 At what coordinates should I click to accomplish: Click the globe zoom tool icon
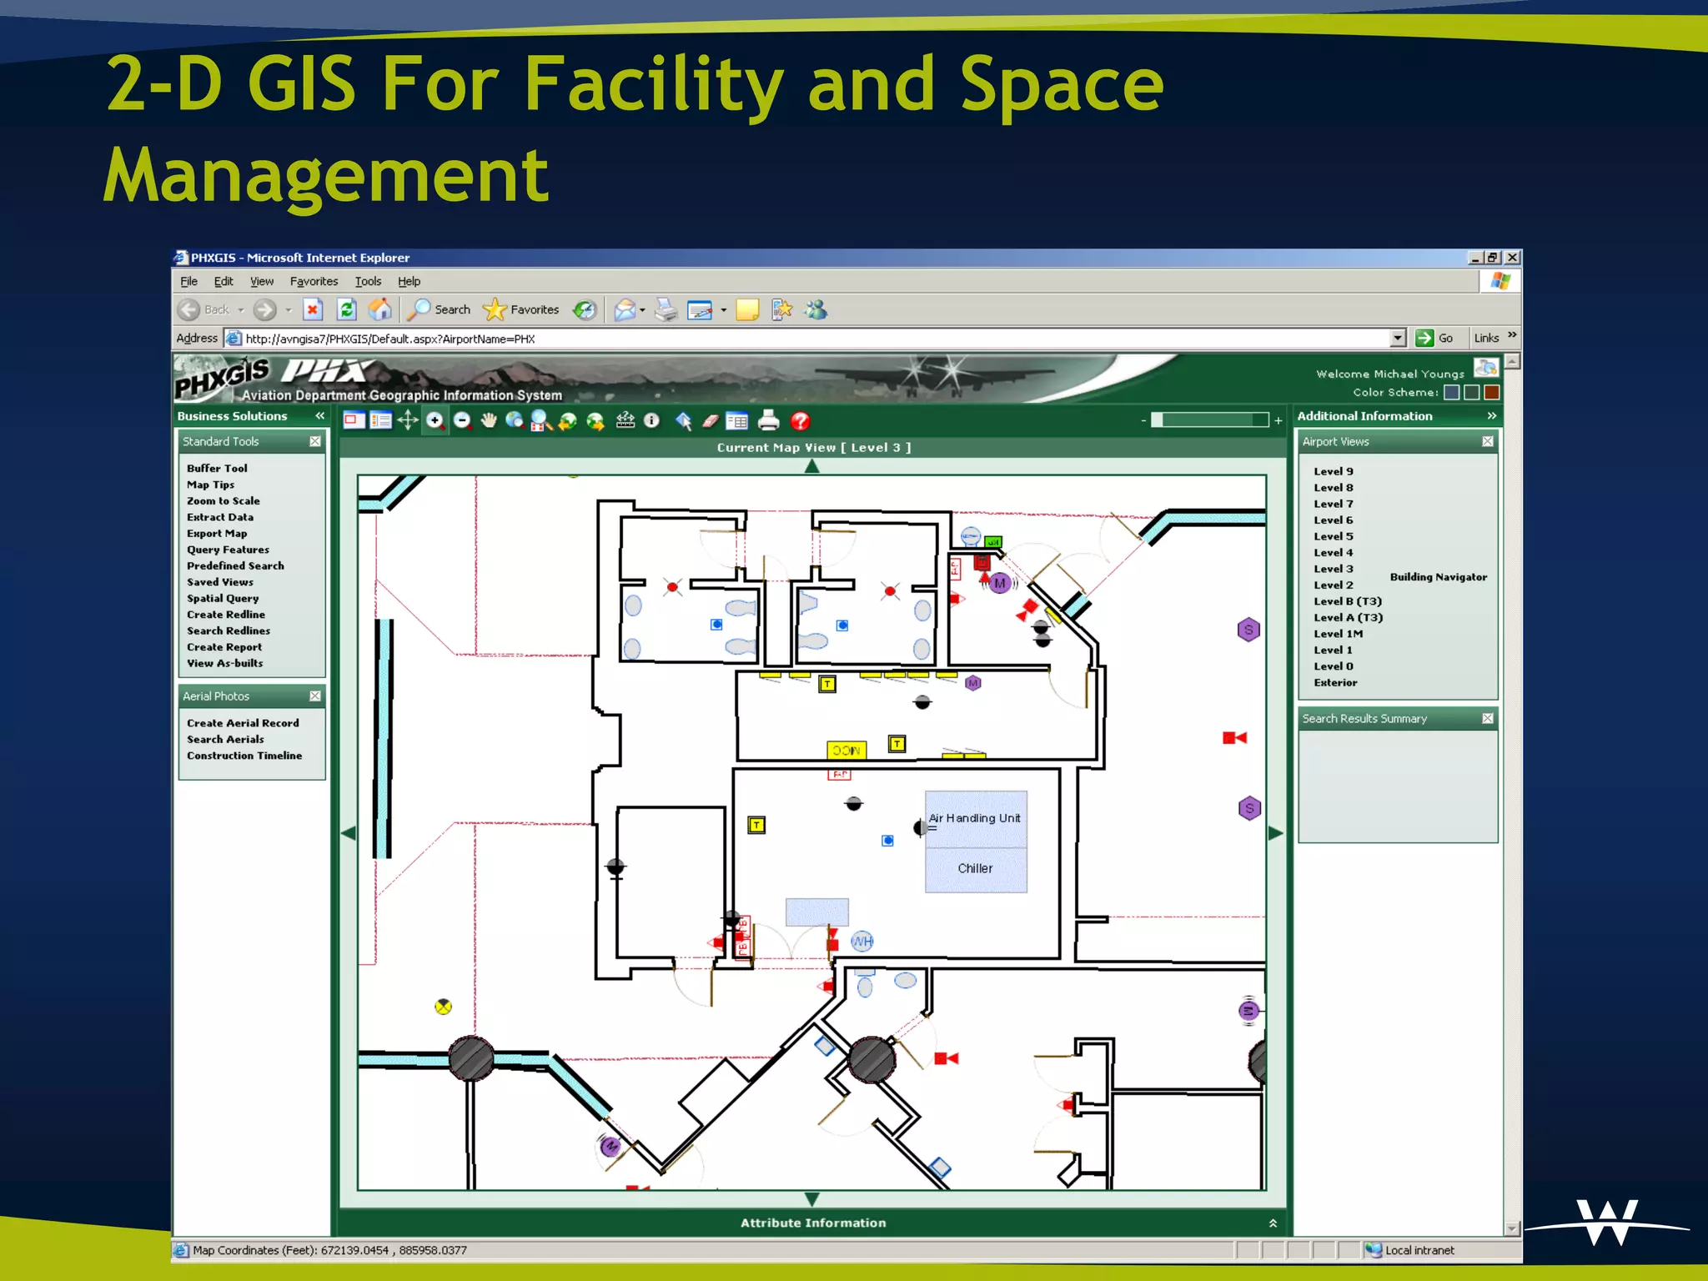(515, 421)
